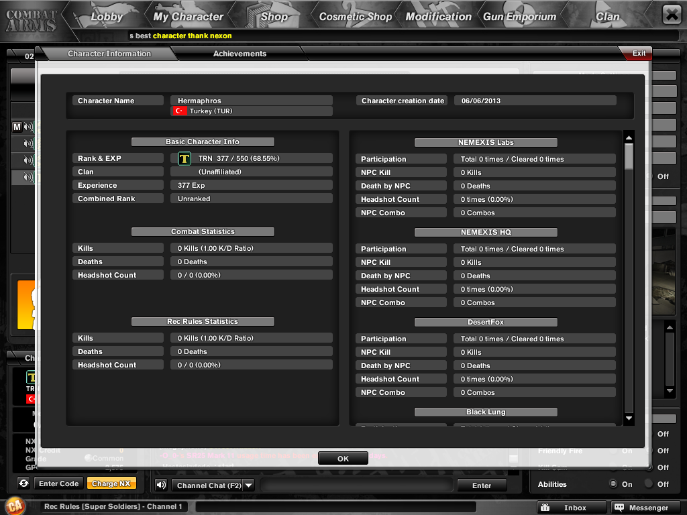Open the Clan menu in the top bar
Screen dimensions: 687x515
608,17
